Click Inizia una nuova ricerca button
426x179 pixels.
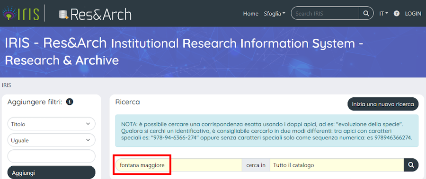(x=383, y=104)
